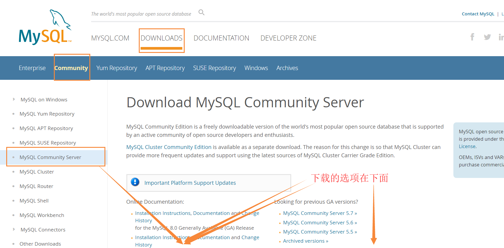Follow MySQL Cluster Community Edition link
Screen dimensions: 504x248
pos(169,147)
